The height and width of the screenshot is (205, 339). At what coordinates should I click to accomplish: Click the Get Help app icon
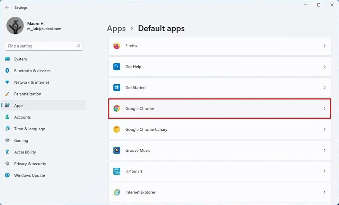pyautogui.click(x=117, y=67)
